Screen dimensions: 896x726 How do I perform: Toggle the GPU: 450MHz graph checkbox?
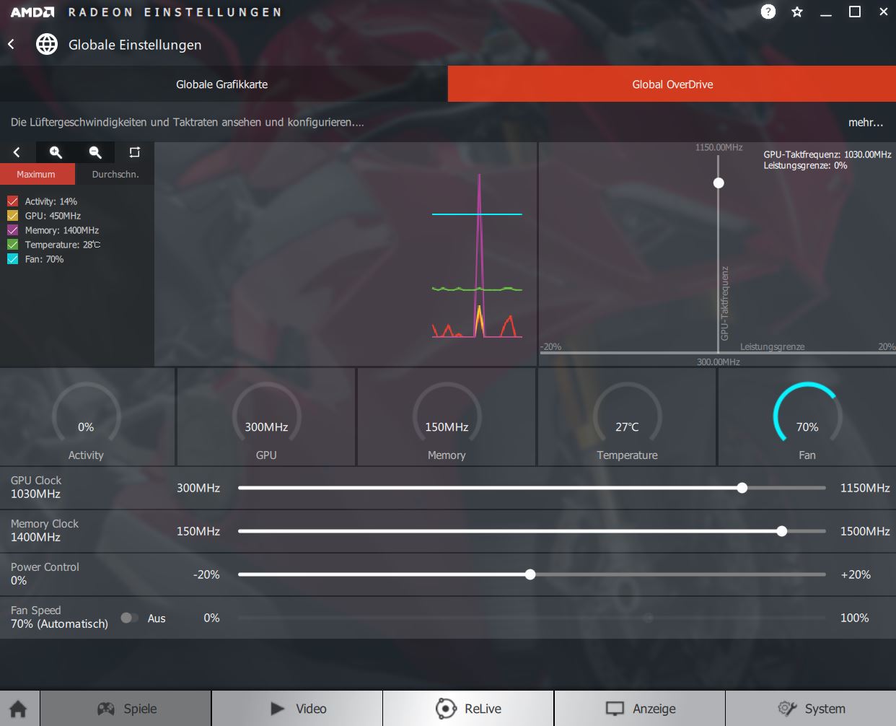pyautogui.click(x=13, y=216)
